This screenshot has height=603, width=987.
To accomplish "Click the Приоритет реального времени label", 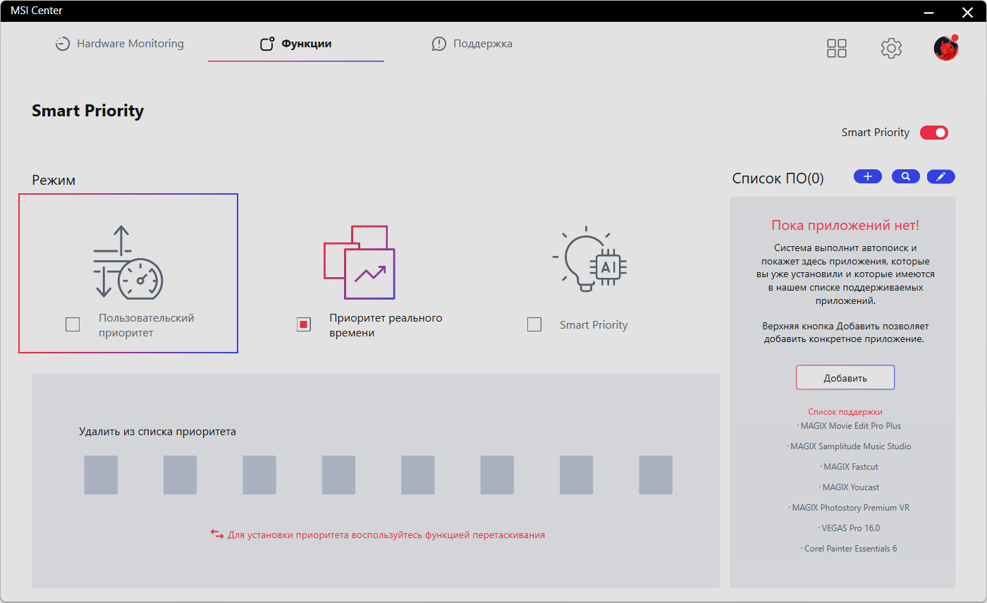I will point(386,325).
